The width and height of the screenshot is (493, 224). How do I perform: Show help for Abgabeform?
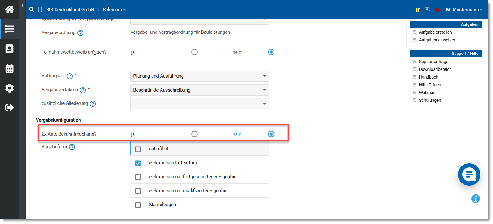[72, 147]
